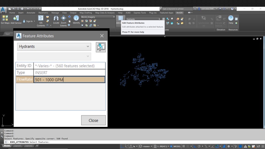
Task: Click Sign In button
Action: pyautogui.click(x=29, y=21)
